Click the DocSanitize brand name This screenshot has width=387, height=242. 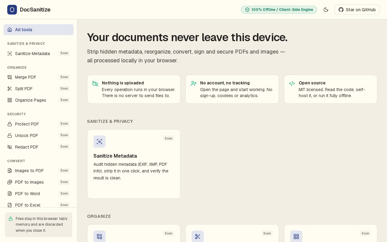click(35, 10)
